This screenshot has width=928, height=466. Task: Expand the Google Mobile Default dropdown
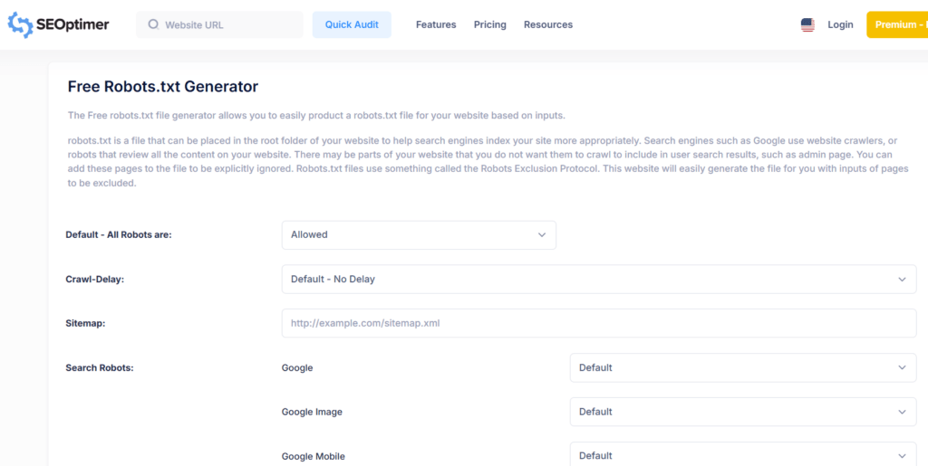click(x=742, y=455)
